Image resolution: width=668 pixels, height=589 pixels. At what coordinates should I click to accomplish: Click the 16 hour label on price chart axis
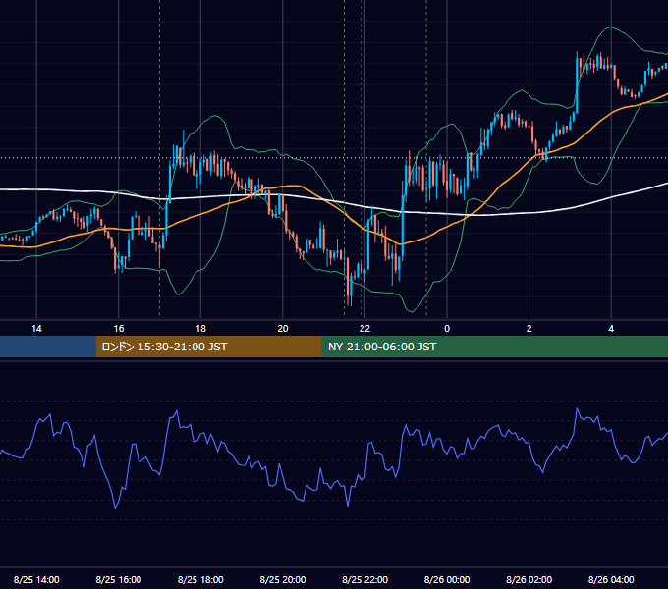(119, 329)
